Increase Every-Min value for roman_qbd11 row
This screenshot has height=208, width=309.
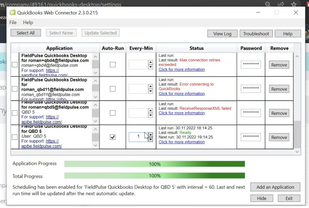tap(151, 86)
